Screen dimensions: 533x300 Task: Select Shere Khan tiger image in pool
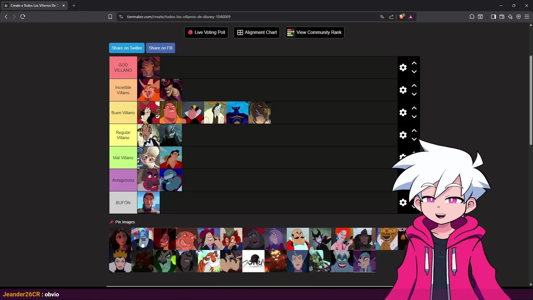209,261
